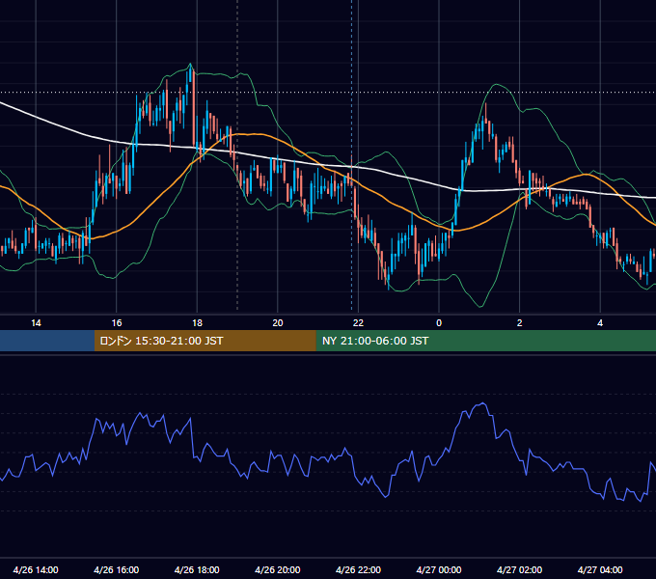
Task: Click the 4/26 18:00 time label
Action: [x=197, y=569]
